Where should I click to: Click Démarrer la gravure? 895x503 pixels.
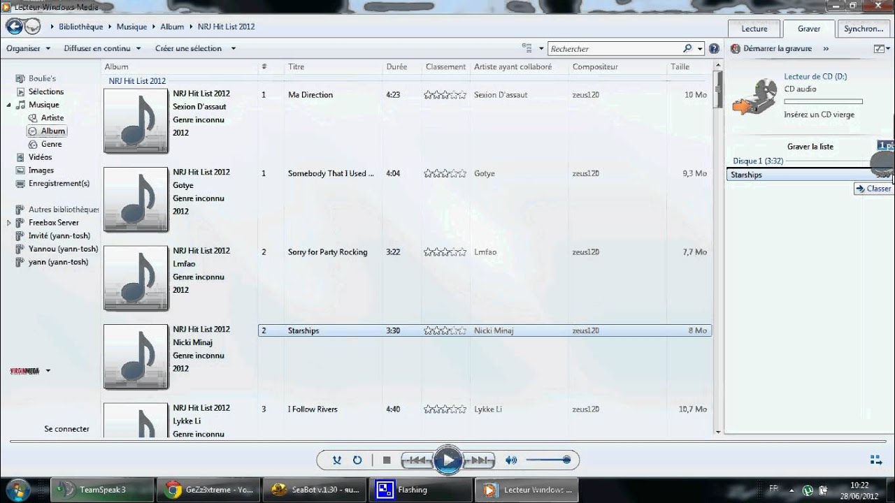771,48
